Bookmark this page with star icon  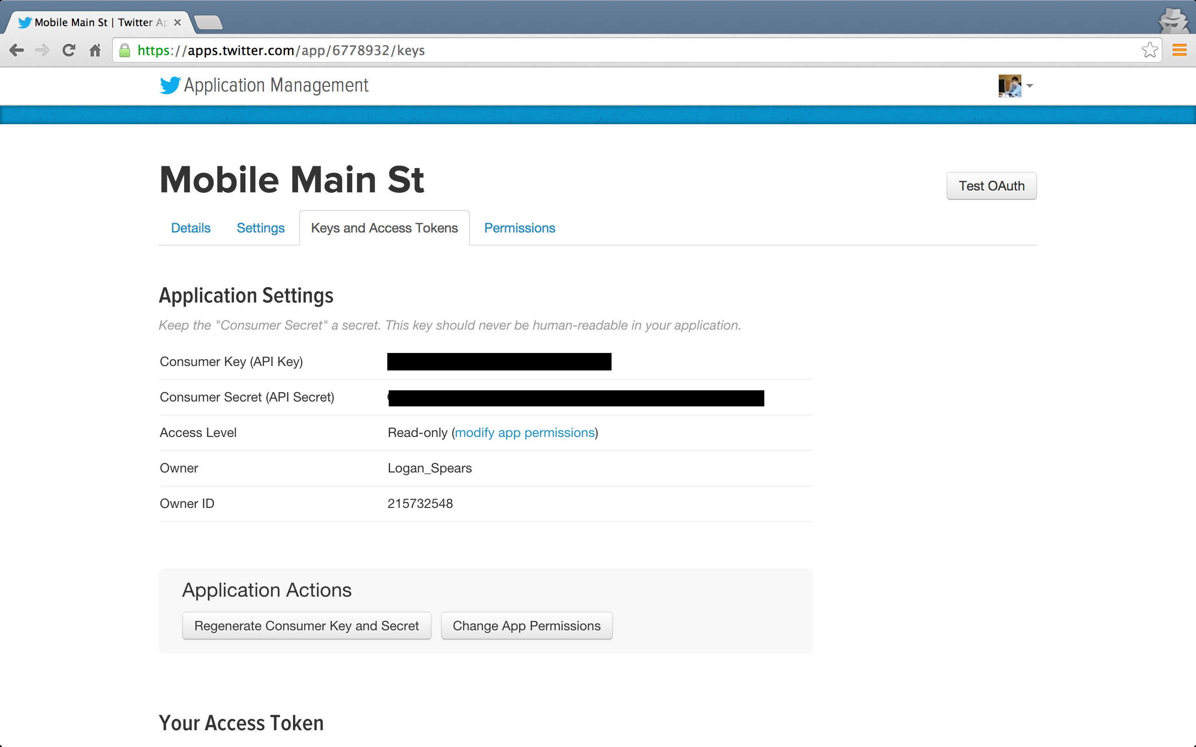click(1150, 50)
